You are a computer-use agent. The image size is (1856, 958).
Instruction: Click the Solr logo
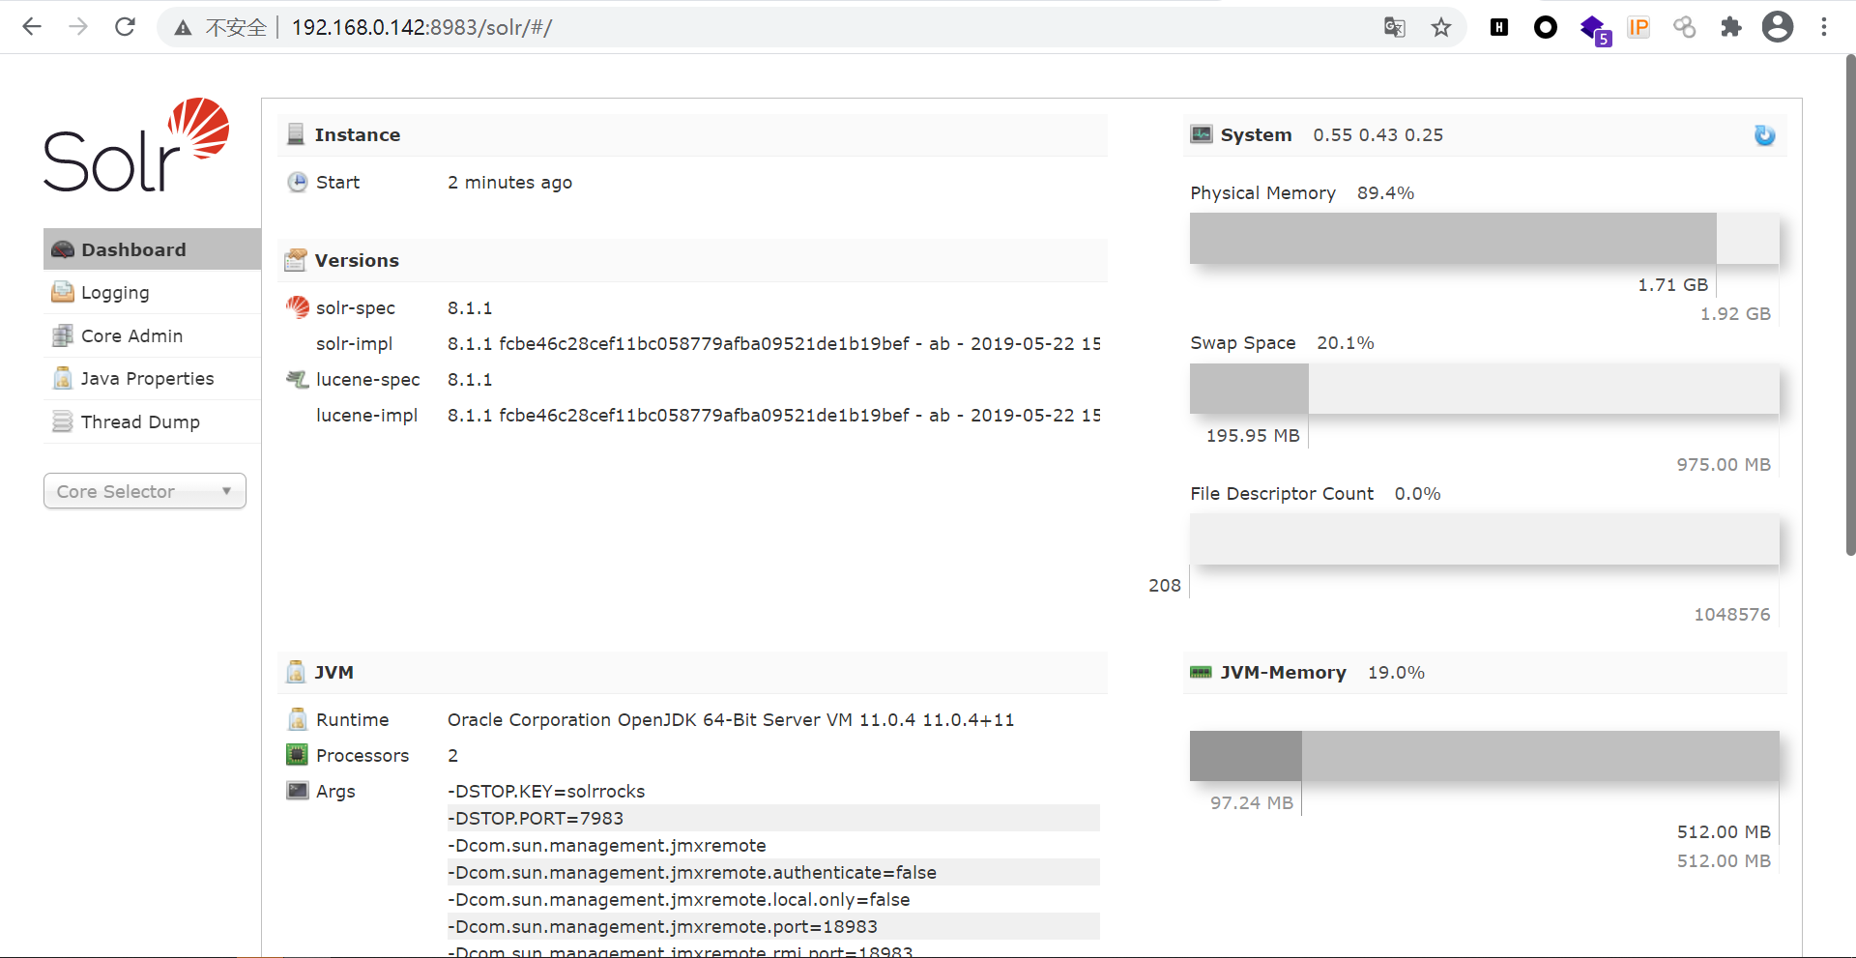(136, 145)
